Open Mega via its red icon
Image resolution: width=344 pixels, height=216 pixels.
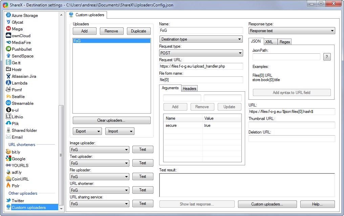pyautogui.click(x=8, y=29)
